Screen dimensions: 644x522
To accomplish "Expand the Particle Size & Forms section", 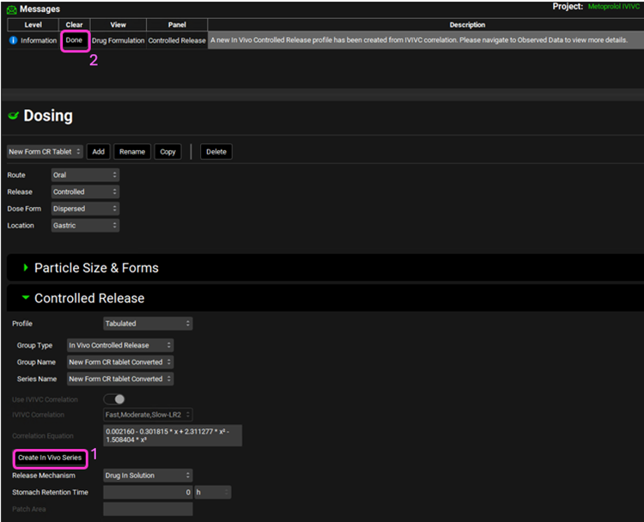I will click(26, 268).
